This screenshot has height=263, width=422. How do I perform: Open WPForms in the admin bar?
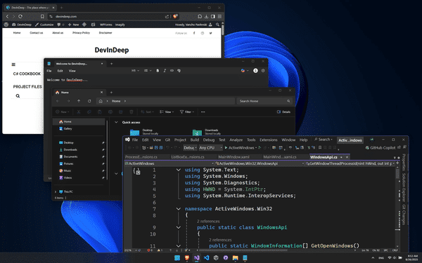(x=105, y=25)
